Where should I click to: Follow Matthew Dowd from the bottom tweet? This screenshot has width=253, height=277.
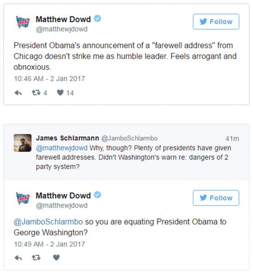coord(216,198)
